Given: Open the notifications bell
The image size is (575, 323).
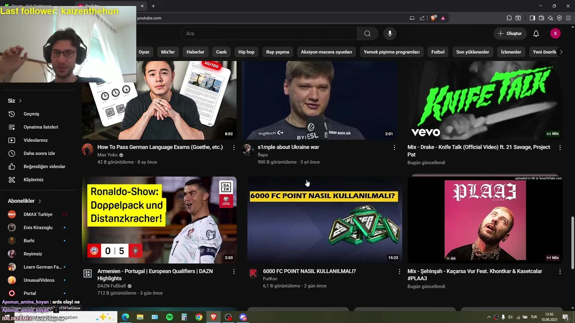Looking at the screenshot, I should pos(536,34).
